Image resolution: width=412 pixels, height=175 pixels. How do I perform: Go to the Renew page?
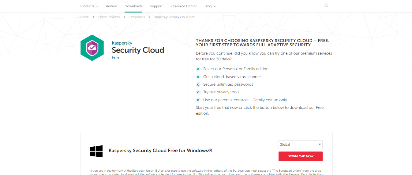click(x=111, y=6)
